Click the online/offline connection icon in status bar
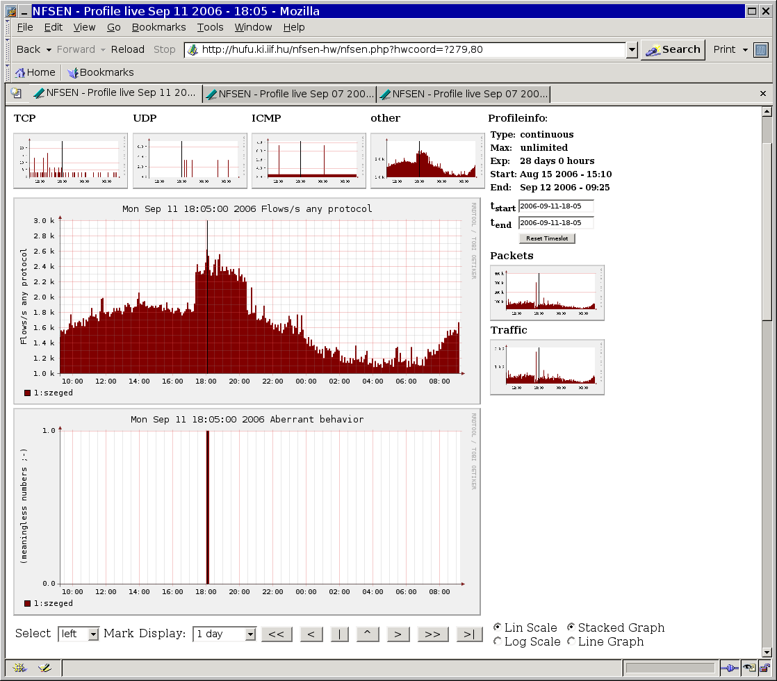 click(730, 668)
